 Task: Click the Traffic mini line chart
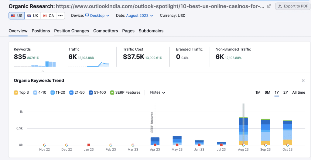[89, 64]
